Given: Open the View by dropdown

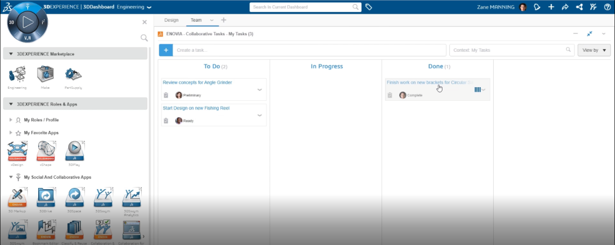Looking at the screenshot, I should click(594, 50).
